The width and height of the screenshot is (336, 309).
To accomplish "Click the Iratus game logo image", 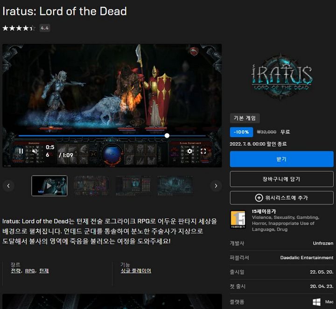I will pos(281,76).
